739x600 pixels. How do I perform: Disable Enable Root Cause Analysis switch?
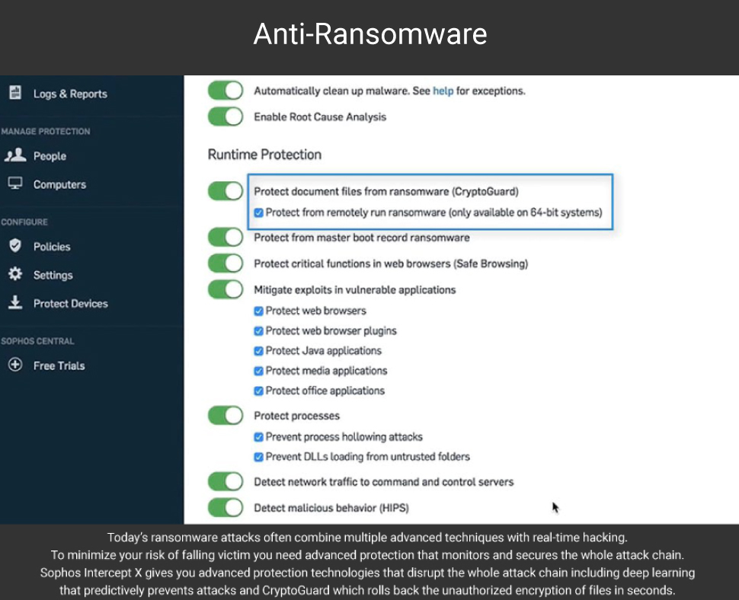(226, 116)
